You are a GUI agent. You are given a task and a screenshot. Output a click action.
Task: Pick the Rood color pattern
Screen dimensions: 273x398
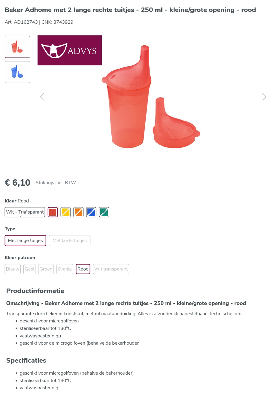(83, 269)
